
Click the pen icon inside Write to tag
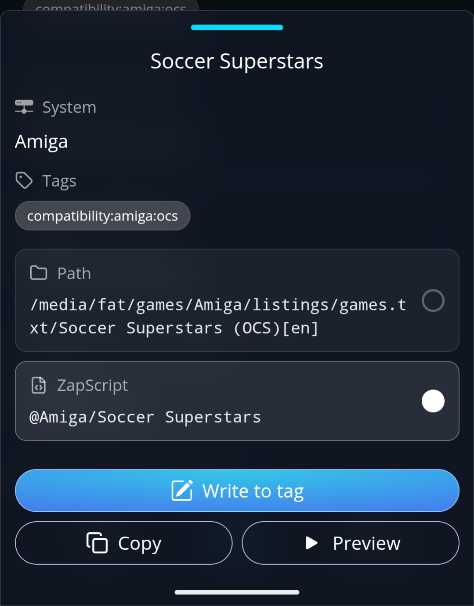(x=182, y=490)
